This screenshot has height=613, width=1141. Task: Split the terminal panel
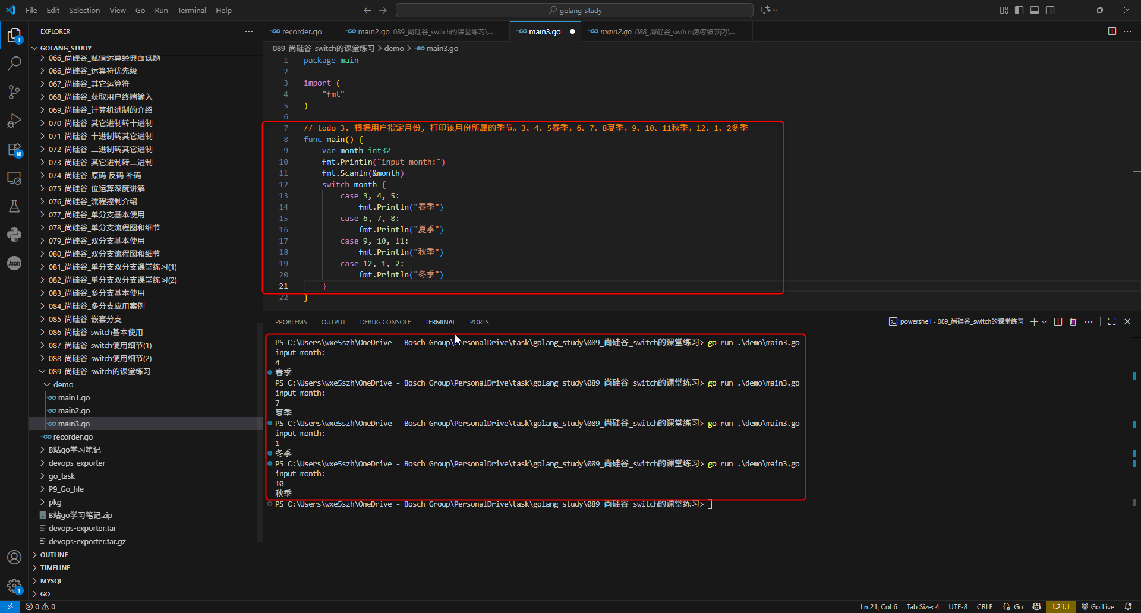tap(1058, 321)
